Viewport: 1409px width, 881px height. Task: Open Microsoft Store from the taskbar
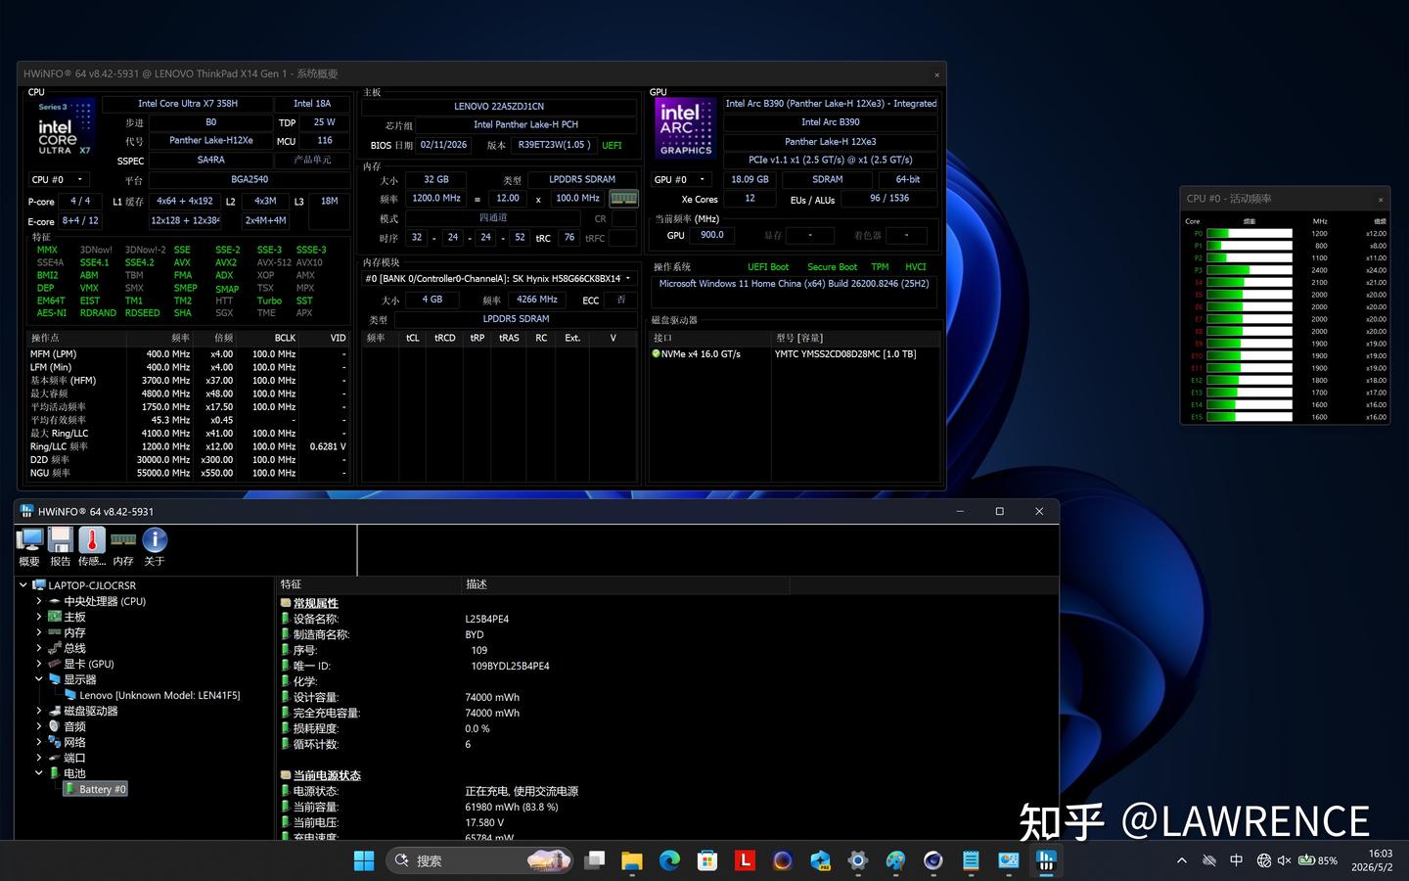(x=707, y=860)
